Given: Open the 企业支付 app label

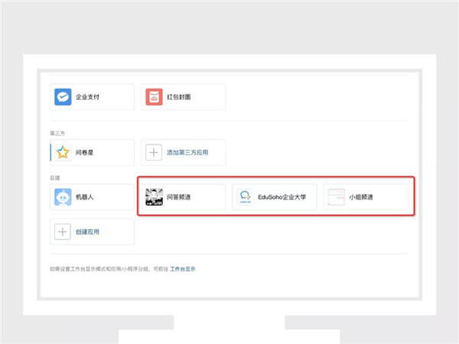Looking at the screenshot, I should [x=88, y=97].
